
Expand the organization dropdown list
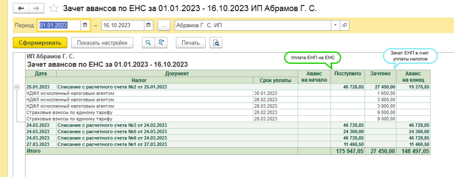pyautogui.click(x=335, y=25)
